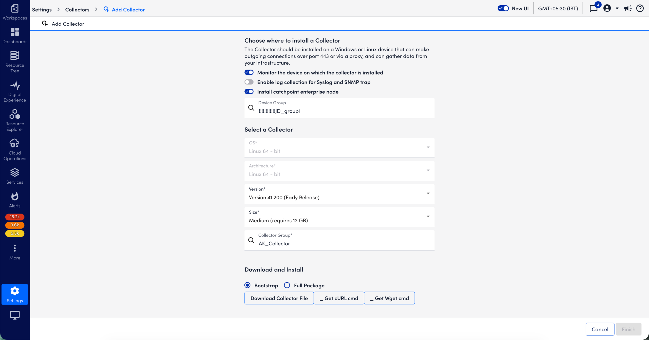Image resolution: width=649 pixels, height=340 pixels.
Task: Cancel adding the collector
Action: [600, 329]
